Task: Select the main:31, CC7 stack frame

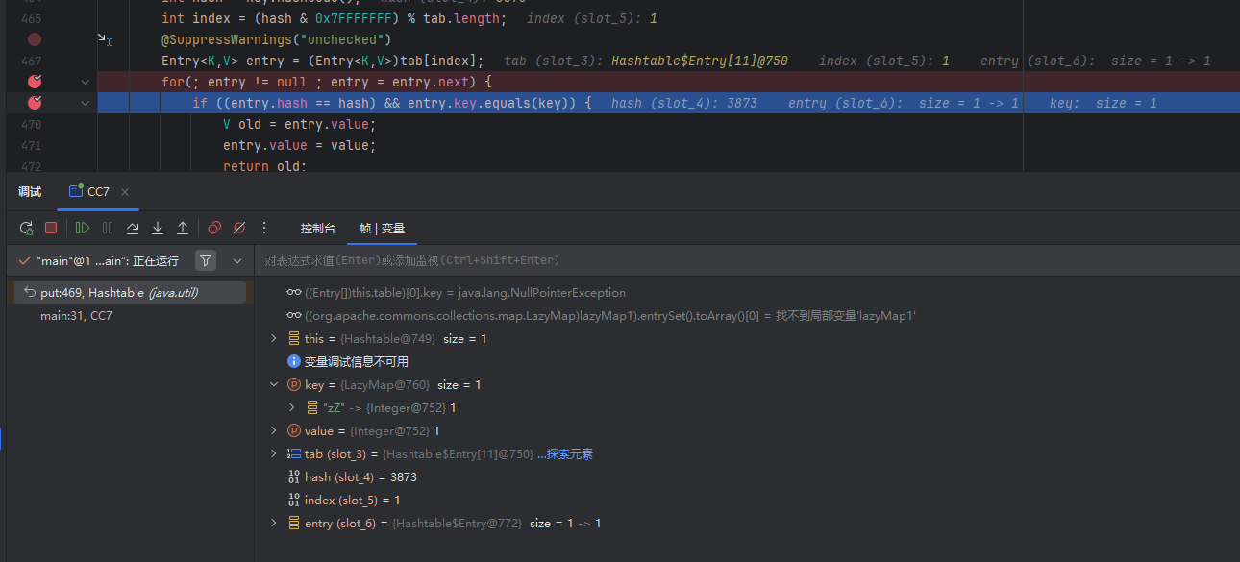Action: coord(76,315)
